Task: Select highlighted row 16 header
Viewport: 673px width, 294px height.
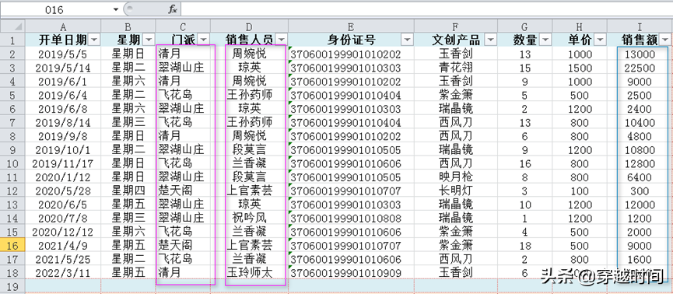Action: [x=12, y=246]
